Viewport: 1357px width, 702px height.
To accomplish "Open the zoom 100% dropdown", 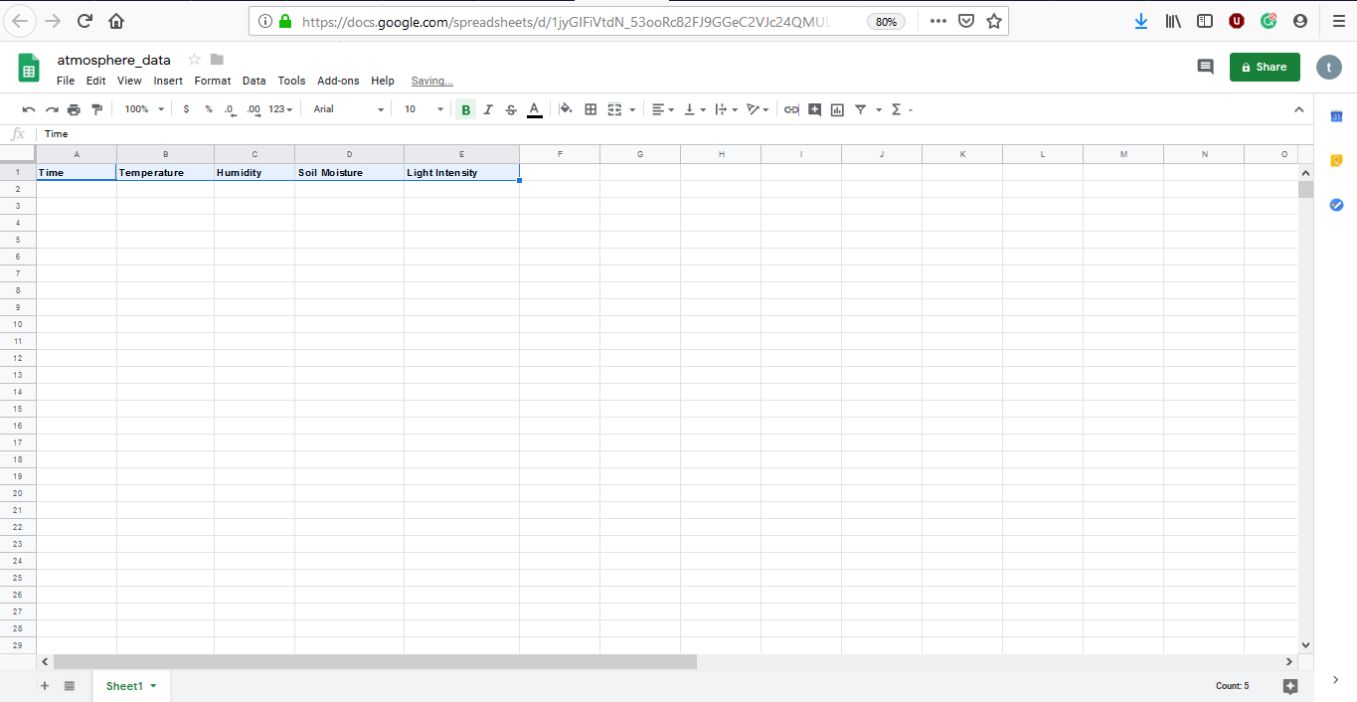I will pos(144,109).
